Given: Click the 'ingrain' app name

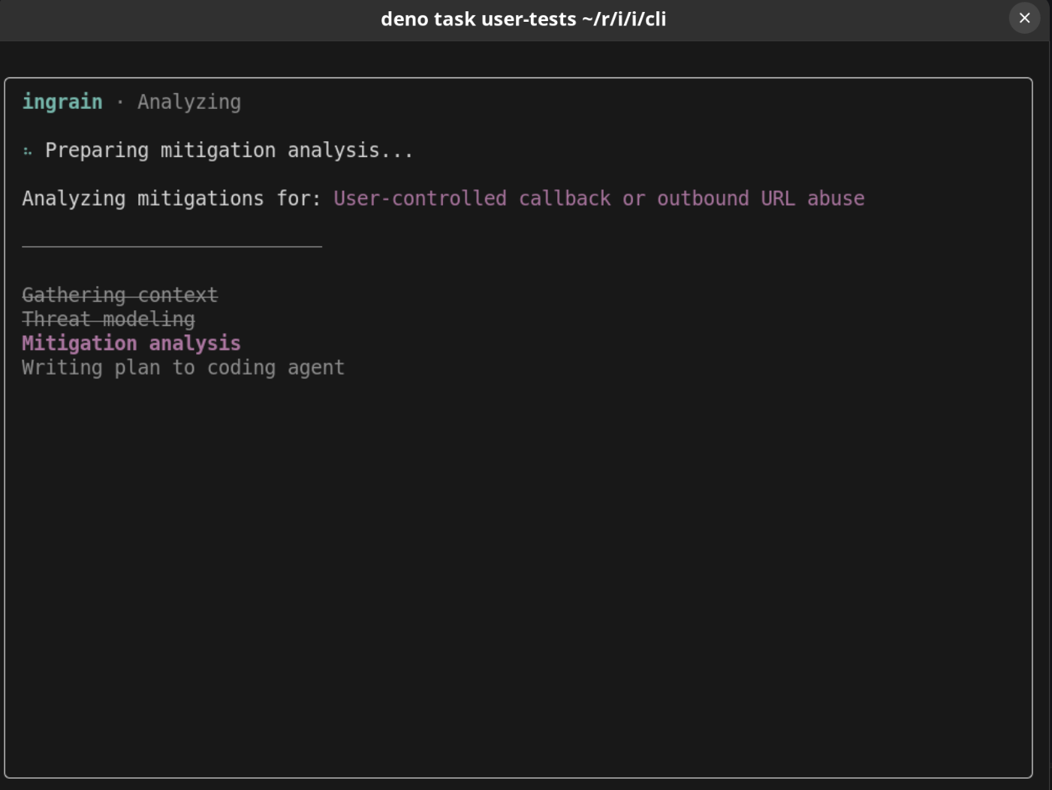Looking at the screenshot, I should point(62,101).
